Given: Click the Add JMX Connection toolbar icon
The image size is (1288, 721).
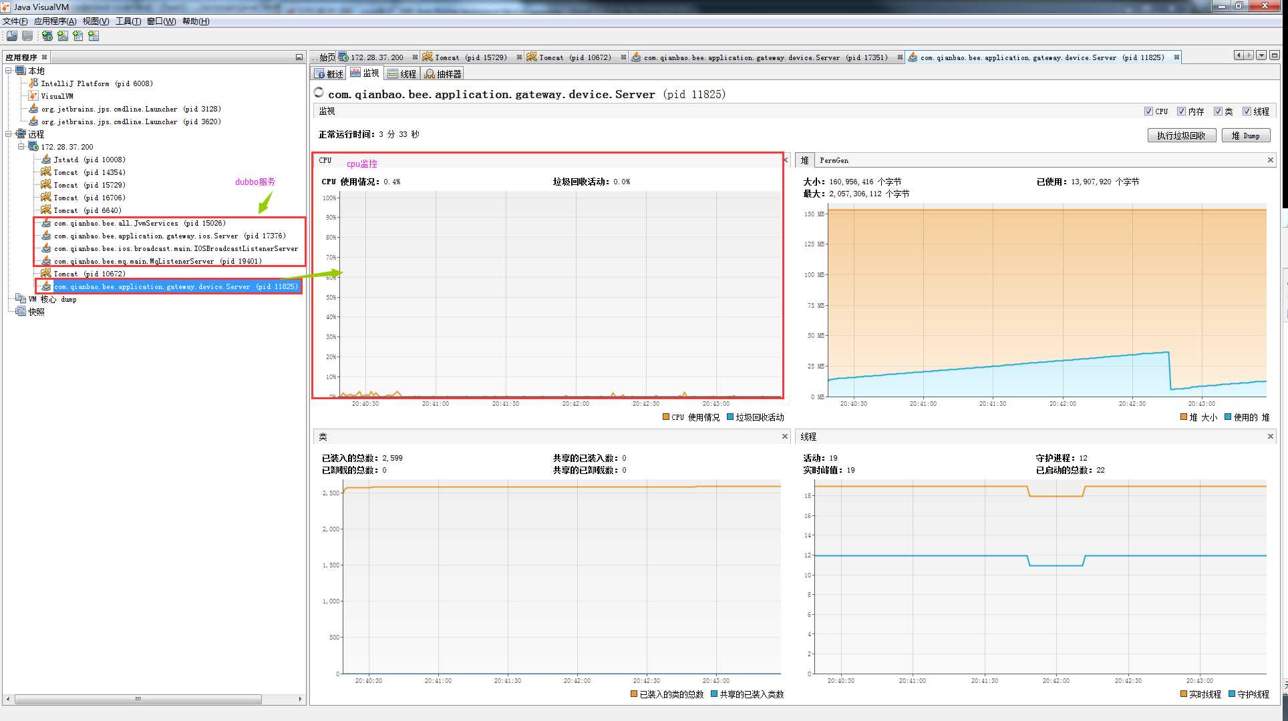Looking at the screenshot, I should (63, 36).
